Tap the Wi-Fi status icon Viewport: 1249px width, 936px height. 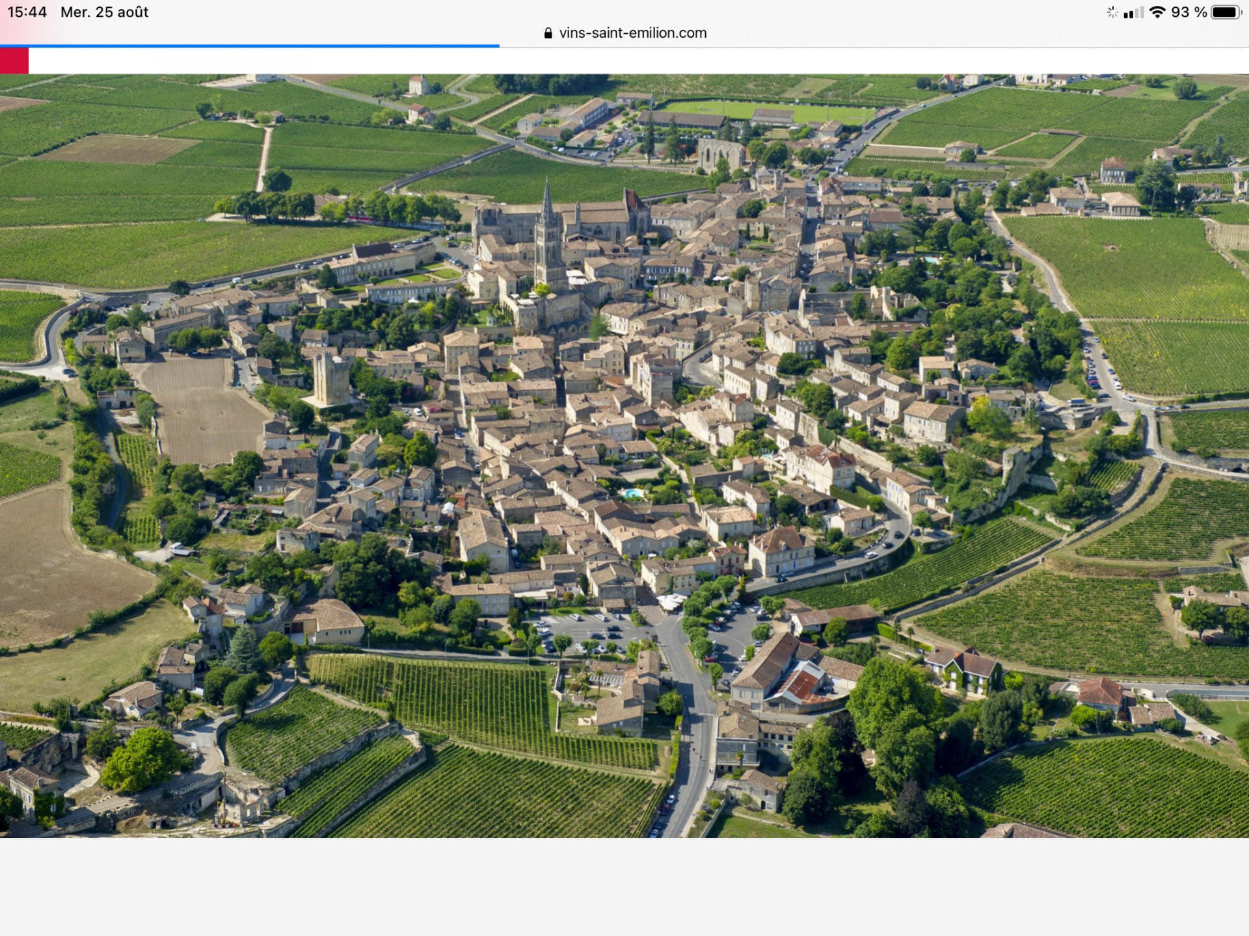1157,12
